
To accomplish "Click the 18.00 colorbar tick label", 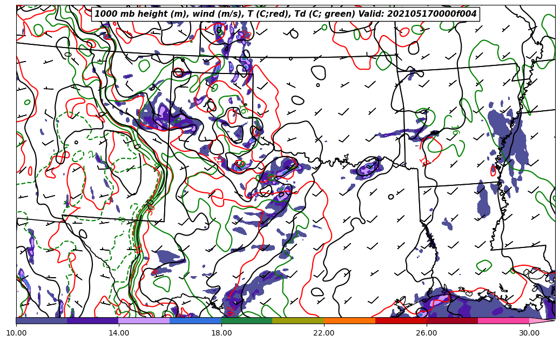I will [221, 333].
